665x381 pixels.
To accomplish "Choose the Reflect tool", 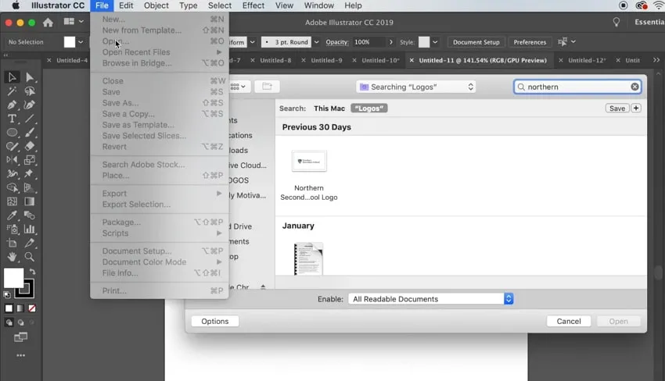I will [12, 160].
